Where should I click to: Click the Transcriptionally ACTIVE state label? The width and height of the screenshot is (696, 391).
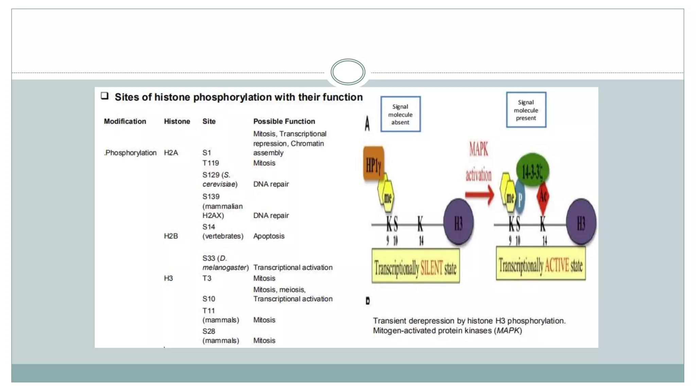tap(540, 264)
